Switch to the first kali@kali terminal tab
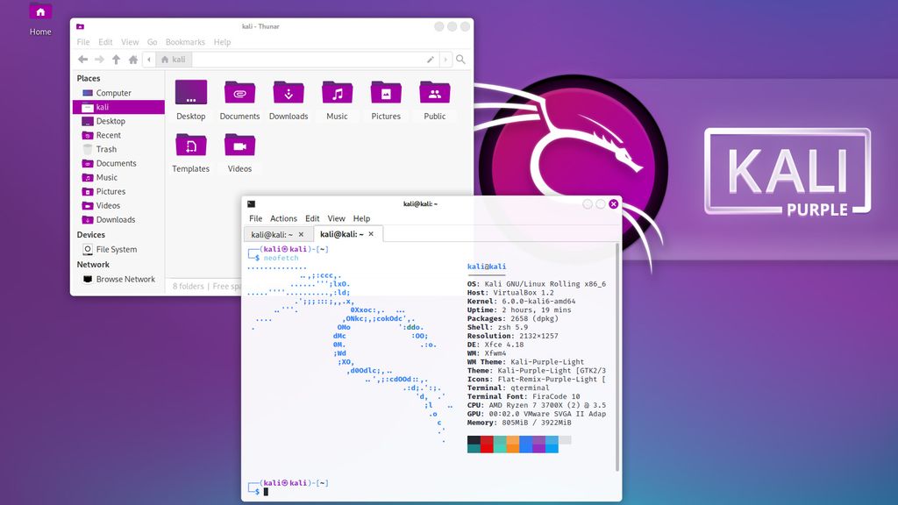 (x=274, y=234)
